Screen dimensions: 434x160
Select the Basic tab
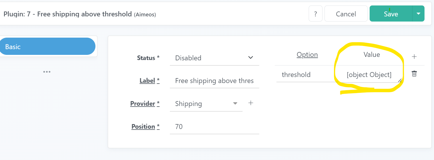pyautogui.click(x=47, y=47)
